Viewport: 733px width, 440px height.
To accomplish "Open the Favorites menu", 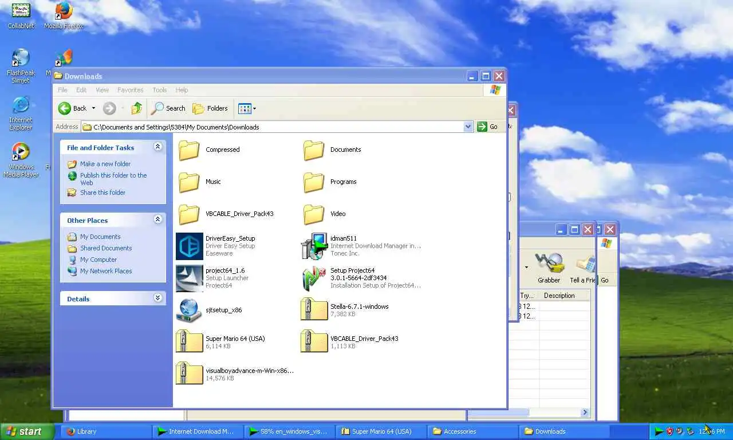I will pyautogui.click(x=130, y=90).
